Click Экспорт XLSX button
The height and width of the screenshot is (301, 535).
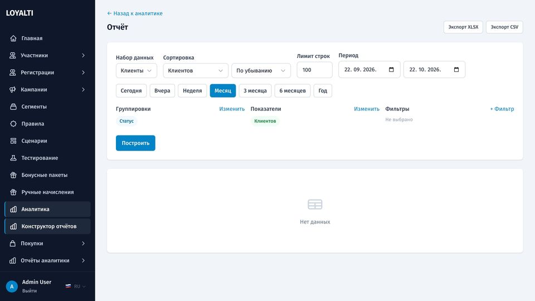(x=463, y=27)
